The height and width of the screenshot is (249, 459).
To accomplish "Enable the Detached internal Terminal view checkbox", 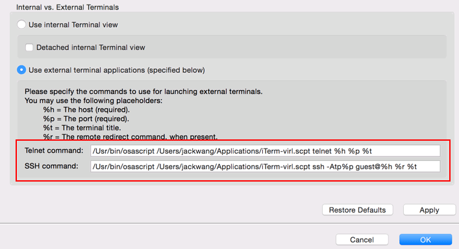I will pos(29,47).
